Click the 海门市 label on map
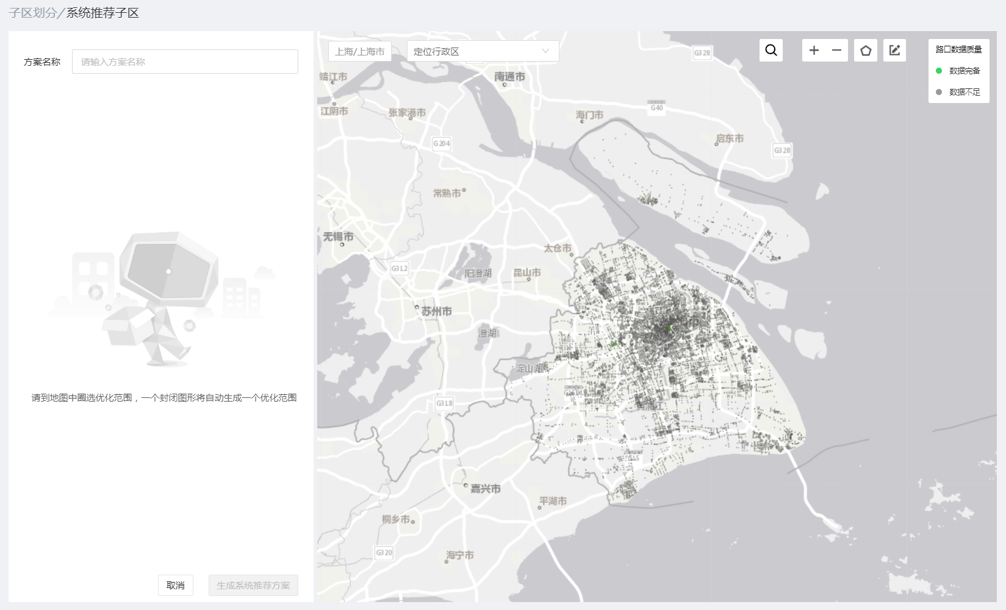The height and width of the screenshot is (610, 1006). 589,115
